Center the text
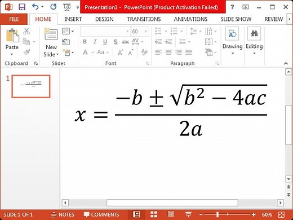The image size is (293, 220). tap(168, 52)
